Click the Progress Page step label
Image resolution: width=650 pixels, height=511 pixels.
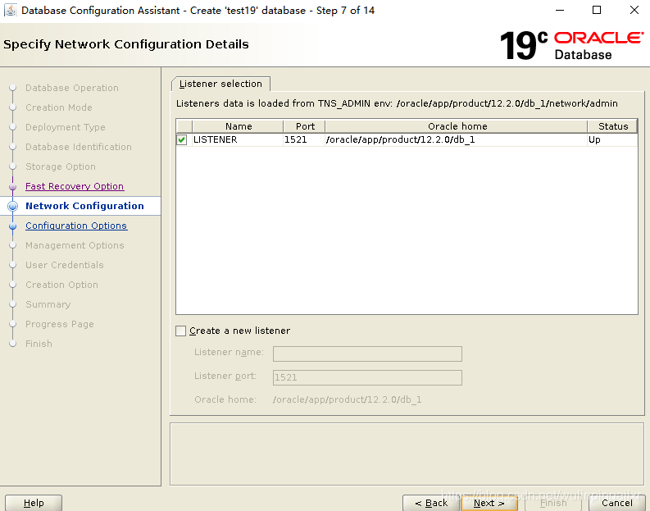coord(60,324)
